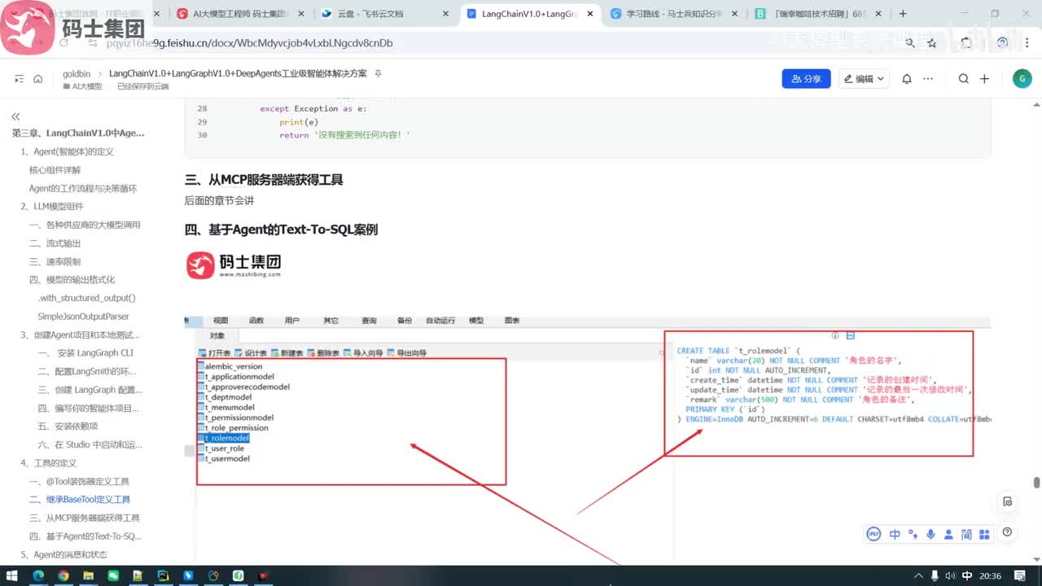Open goldbin breadcrumb link
1042x586 pixels.
pyautogui.click(x=77, y=73)
